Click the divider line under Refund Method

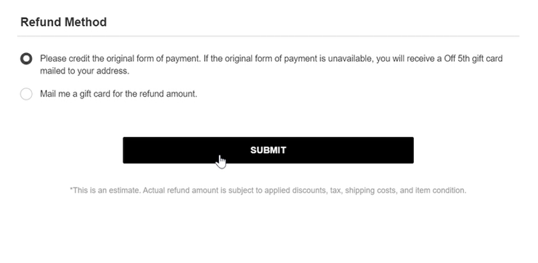269,36
